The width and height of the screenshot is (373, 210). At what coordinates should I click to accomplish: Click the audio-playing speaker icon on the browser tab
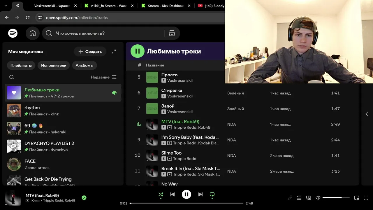tap(17, 6)
